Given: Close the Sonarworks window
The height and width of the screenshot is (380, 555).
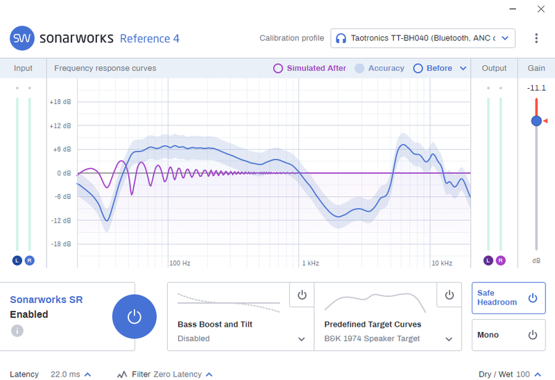Looking at the screenshot, I should pos(541,9).
